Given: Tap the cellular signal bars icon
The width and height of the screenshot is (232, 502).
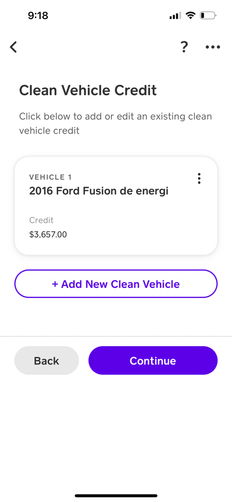Looking at the screenshot, I should pos(175,15).
